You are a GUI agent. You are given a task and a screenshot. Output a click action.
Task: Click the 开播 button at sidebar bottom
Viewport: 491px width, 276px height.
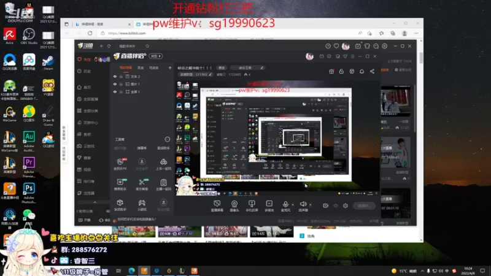coord(85,220)
